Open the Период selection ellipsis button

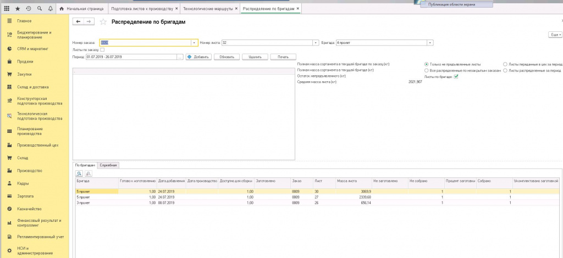[x=180, y=57]
